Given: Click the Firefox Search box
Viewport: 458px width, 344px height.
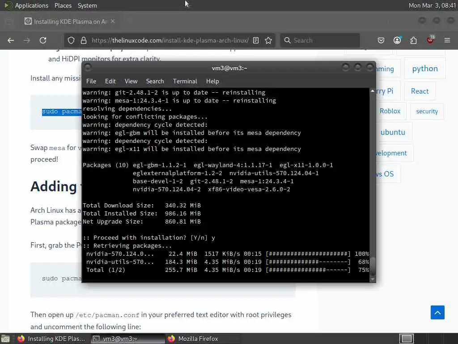Looking at the screenshot, I should 320,40.
